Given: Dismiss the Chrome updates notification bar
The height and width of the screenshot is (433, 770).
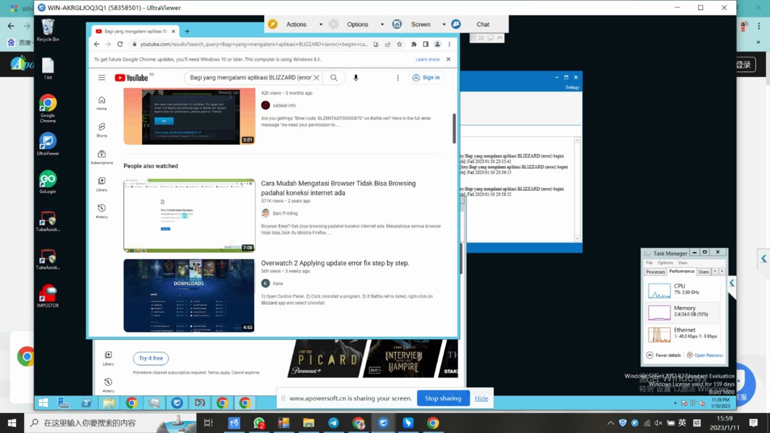Looking at the screenshot, I should click(448, 59).
